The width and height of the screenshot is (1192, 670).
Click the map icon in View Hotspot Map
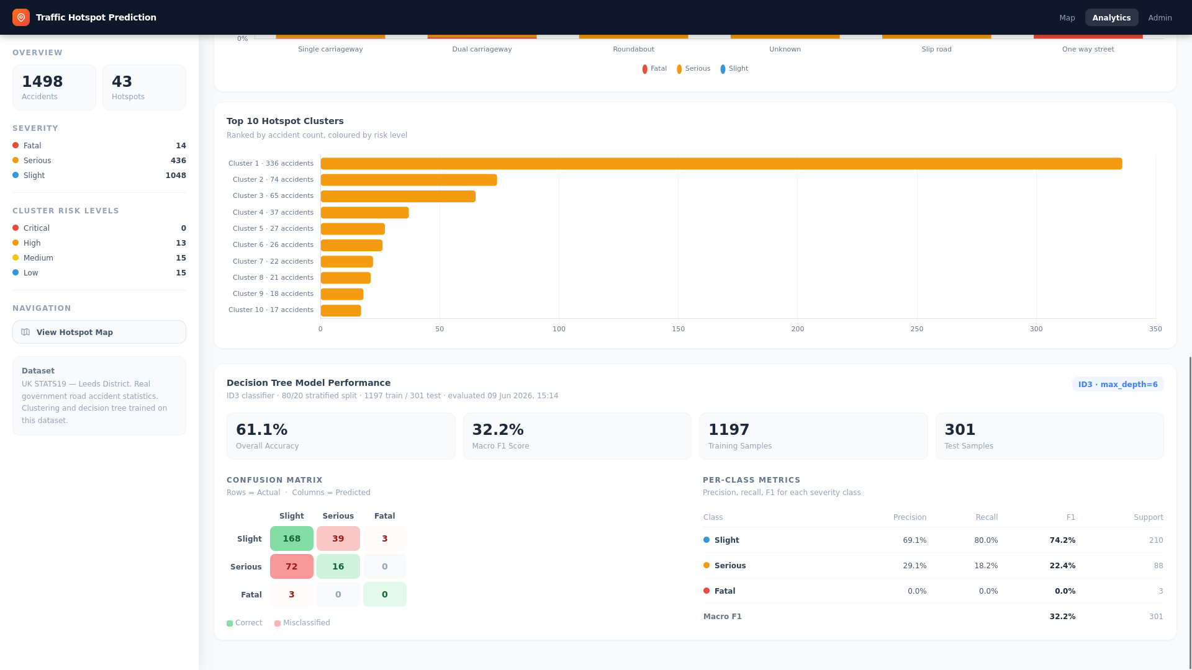[x=25, y=332]
